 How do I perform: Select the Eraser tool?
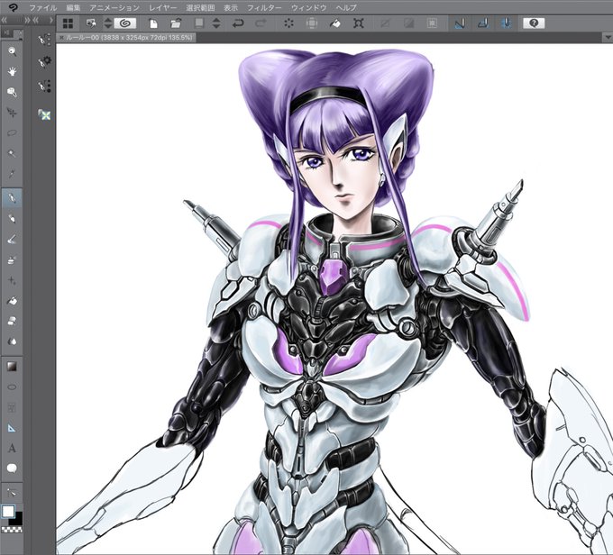point(12,321)
